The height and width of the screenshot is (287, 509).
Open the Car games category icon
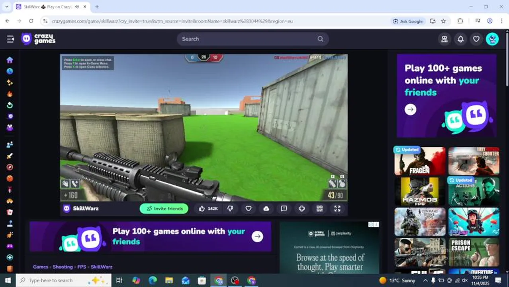[x=10, y=201]
